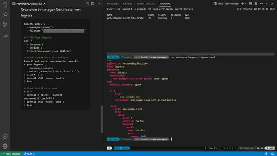Click the Show Source icon in preview toolbar
This screenshot has width=277, height=156.
click(x=87, y=3)
